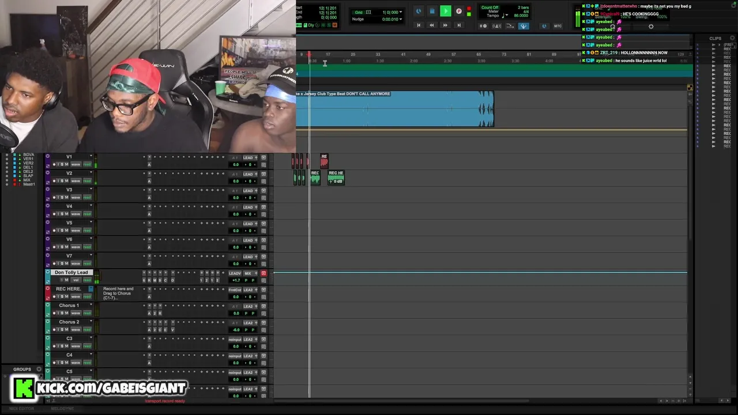This screenshot has width=738, height=415.
Task: Click Don Tolly Lead volume +1.7 field
Action: point(236,280)
